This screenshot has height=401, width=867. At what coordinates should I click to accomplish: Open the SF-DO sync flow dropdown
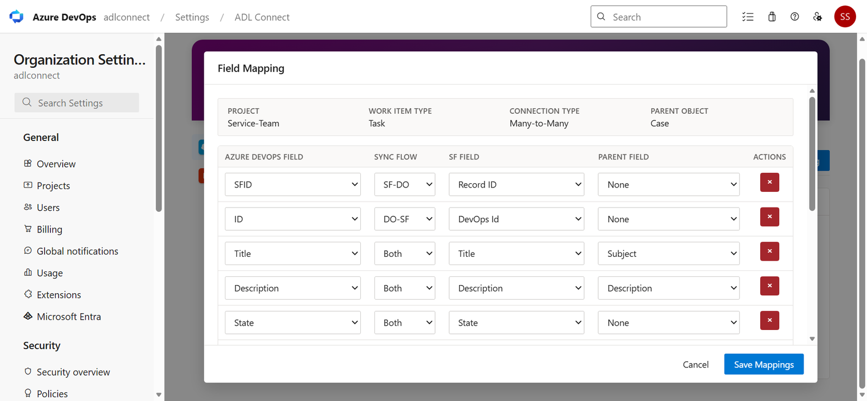tap(405, 184)
